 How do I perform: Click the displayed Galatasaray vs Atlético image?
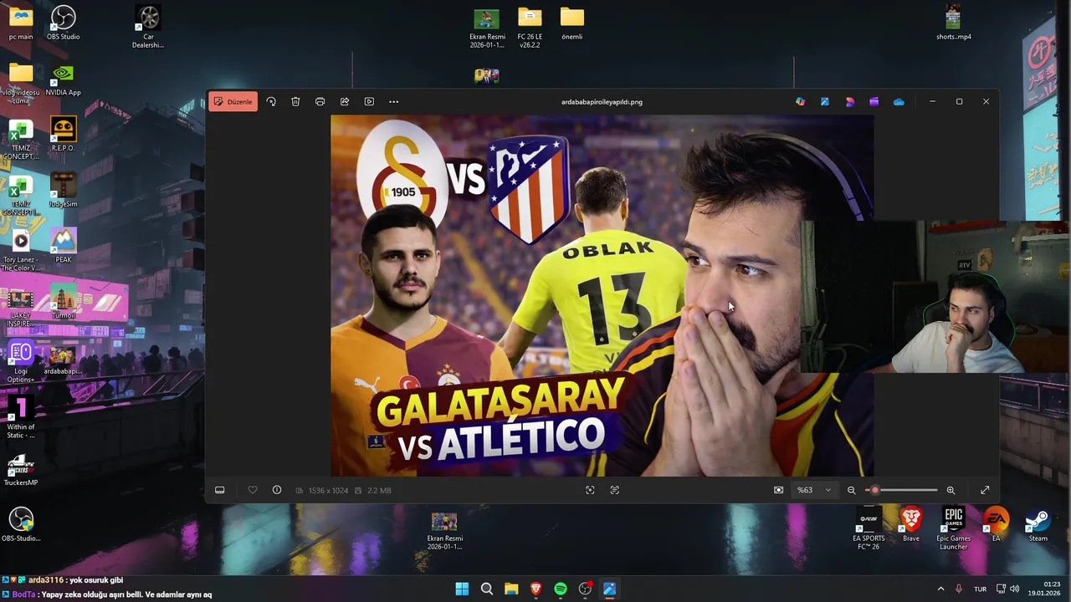point(602,295)
